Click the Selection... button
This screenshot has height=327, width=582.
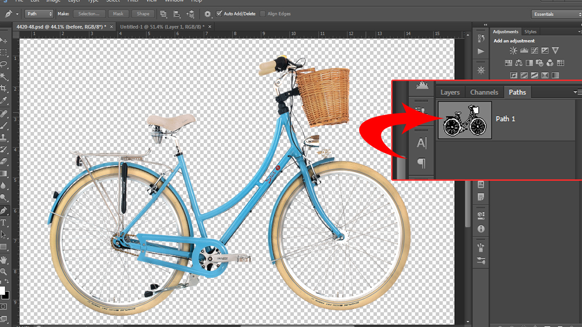(x=89, y=14)
